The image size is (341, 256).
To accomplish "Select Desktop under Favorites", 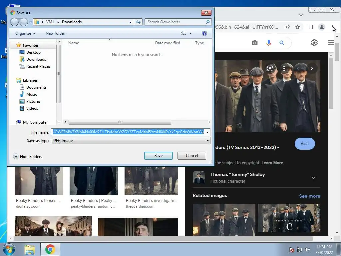I will click(33, 52).
